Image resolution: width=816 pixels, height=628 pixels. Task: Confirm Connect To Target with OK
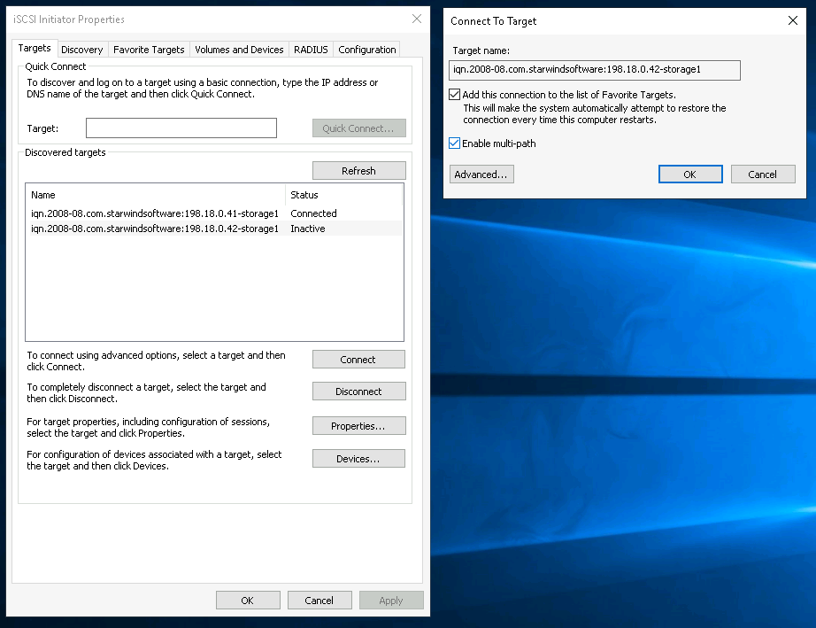pos(690,174)
